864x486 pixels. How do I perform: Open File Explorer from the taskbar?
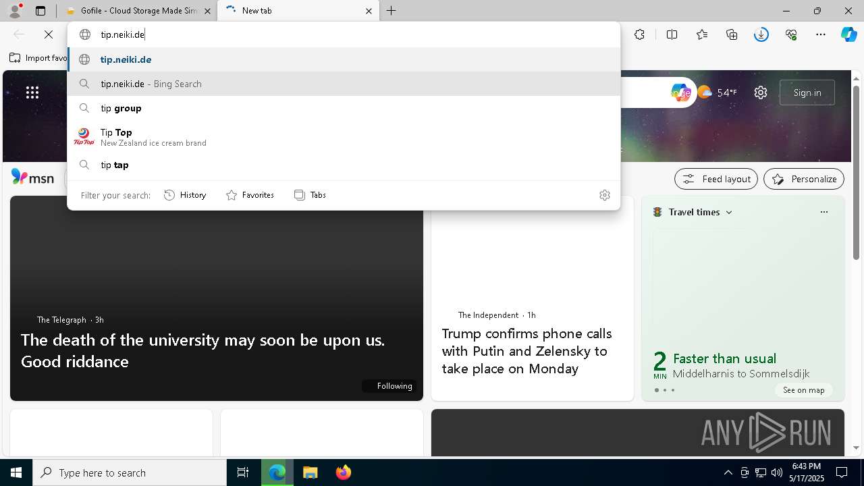coord(310,473)
